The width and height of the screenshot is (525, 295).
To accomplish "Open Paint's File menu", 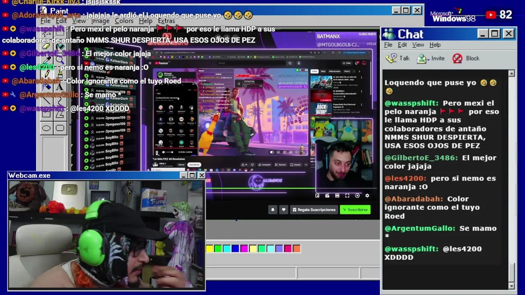I will (x=46, y=21).
